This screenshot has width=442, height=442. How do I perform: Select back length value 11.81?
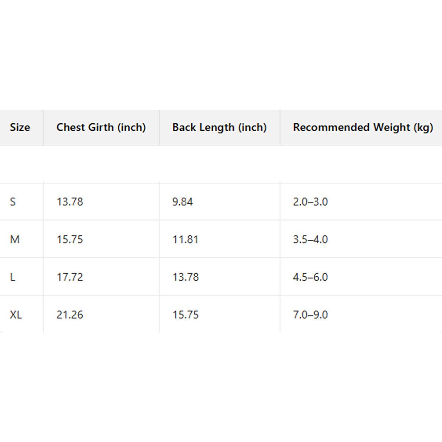coord(186,239)
